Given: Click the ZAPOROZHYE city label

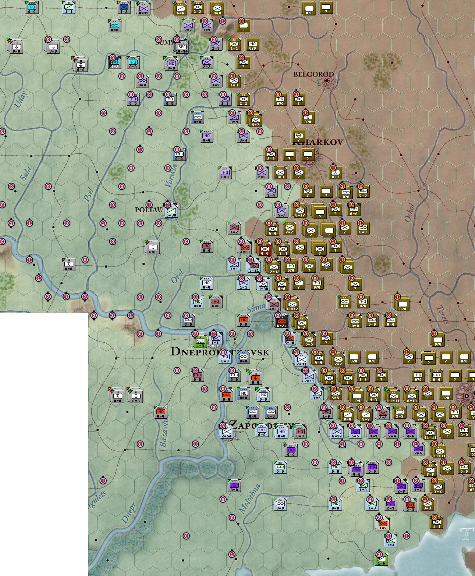Looking at the screenshot, I should click(x=263, y=426).
